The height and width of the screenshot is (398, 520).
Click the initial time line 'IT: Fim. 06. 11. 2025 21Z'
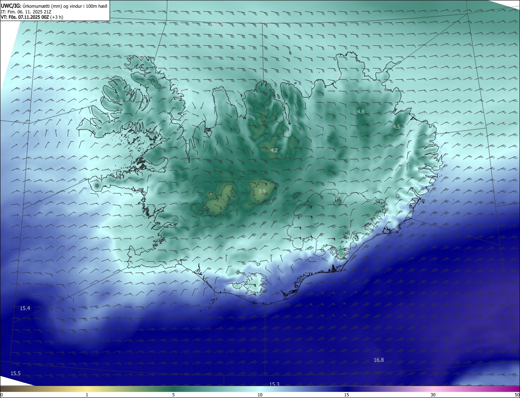point(26,12)
